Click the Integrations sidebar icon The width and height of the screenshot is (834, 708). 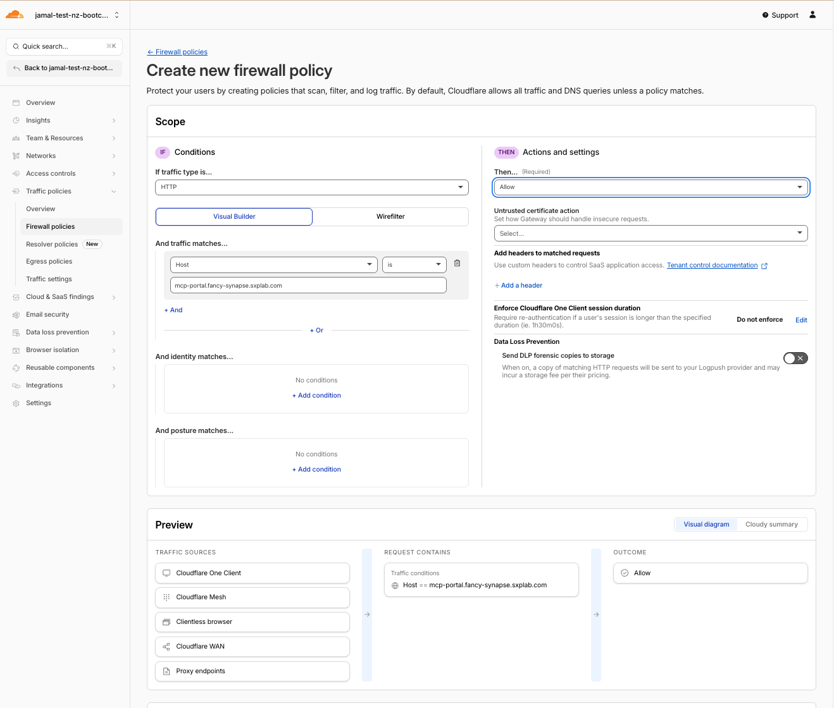(x=16, y=385)
